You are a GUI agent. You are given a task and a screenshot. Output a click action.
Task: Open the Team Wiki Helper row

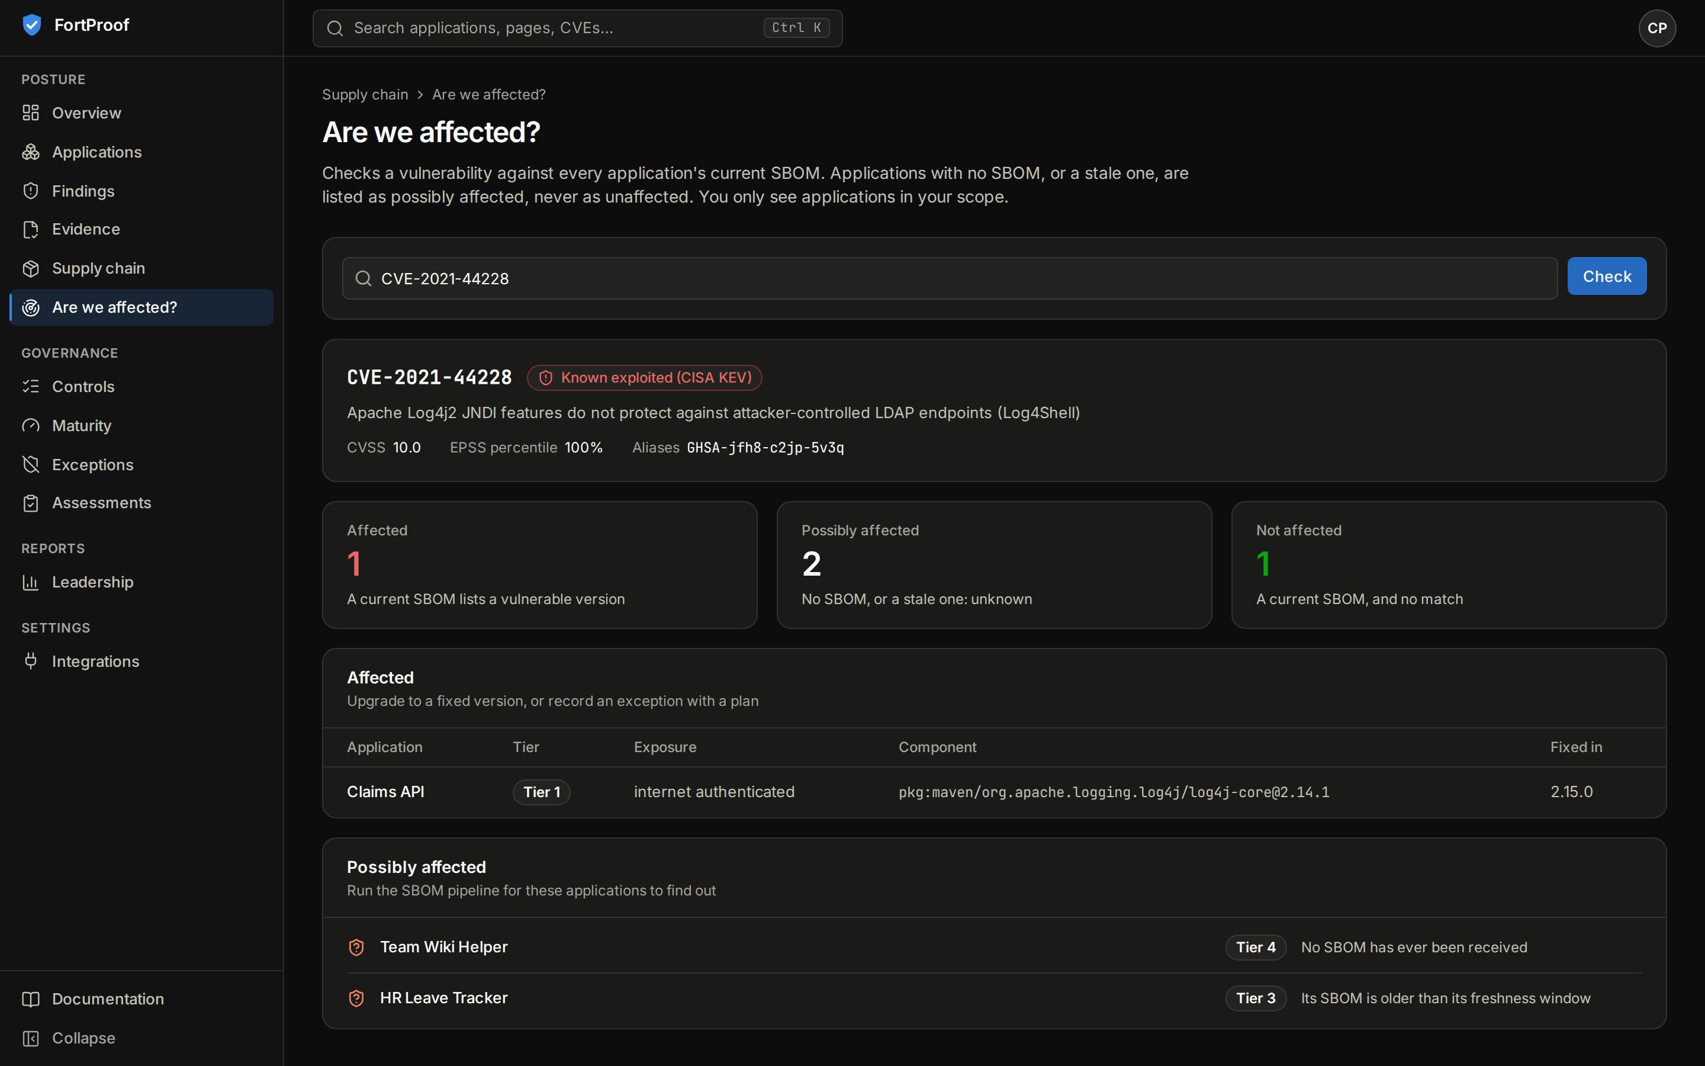pos(994,948)
